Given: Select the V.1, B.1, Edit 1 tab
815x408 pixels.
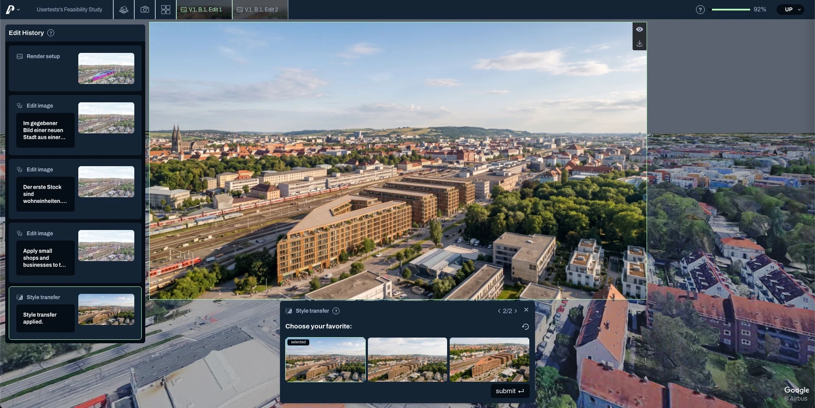Looking at the screenshot, I should tap(204, 10).
